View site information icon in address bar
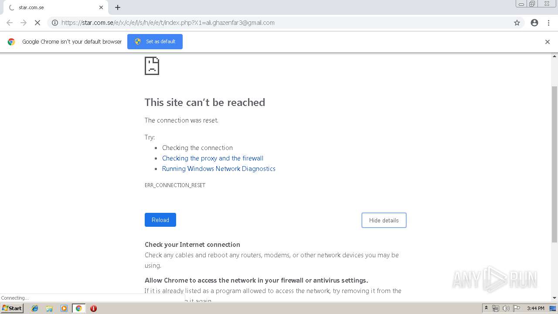 click(55, 23)
